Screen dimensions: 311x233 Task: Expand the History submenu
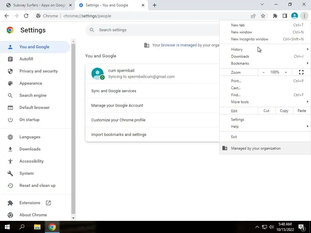[x=265, y=49]
